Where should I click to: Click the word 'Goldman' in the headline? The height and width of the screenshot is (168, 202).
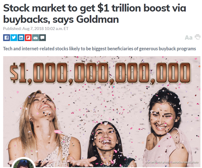click(x=97, y=19)
